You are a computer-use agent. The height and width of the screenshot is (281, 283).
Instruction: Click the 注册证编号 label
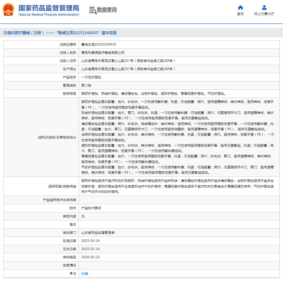click(68, 44)
